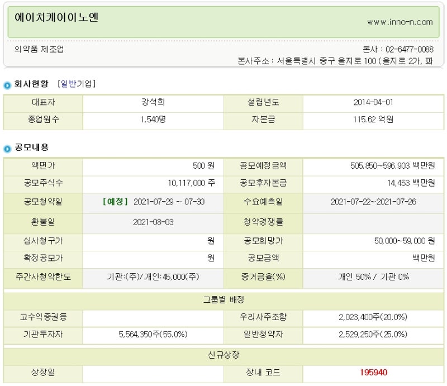Select the 의약품 제조업 industry text

(39, 49)
